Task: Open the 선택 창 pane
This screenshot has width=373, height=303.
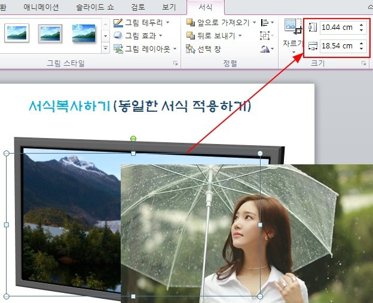Action: point(203,49)
